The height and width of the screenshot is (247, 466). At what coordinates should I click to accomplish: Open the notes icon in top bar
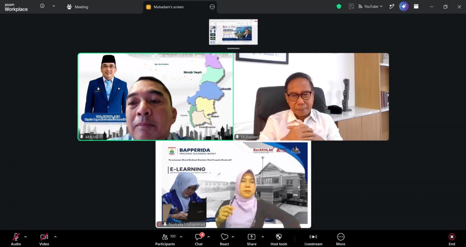tap(351, 6)
